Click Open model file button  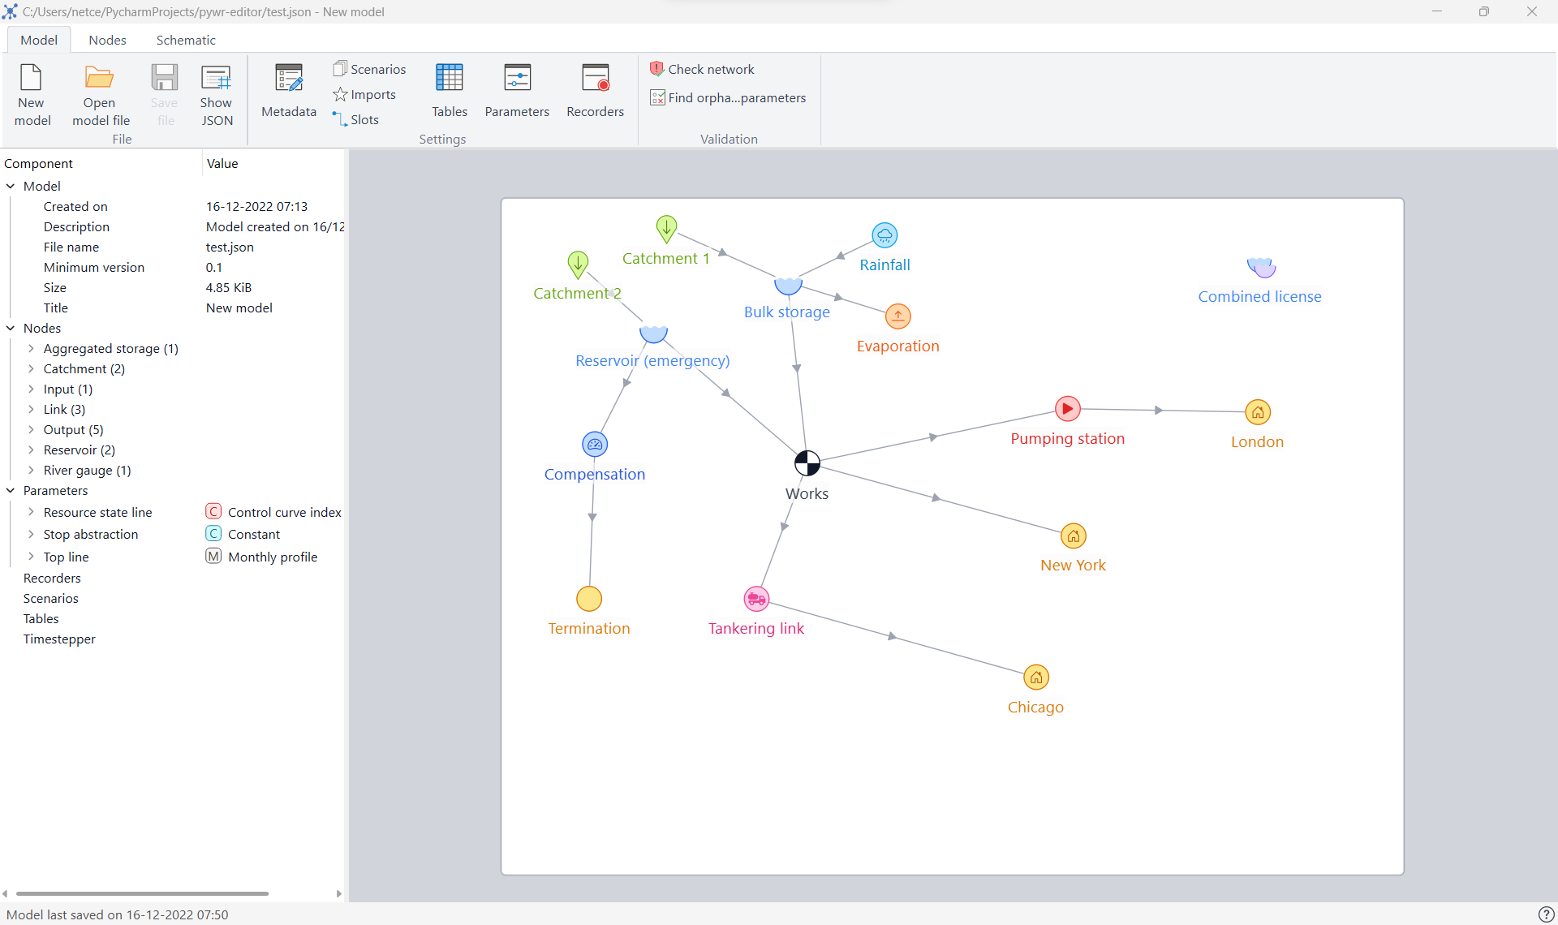(x=98, y=95)
